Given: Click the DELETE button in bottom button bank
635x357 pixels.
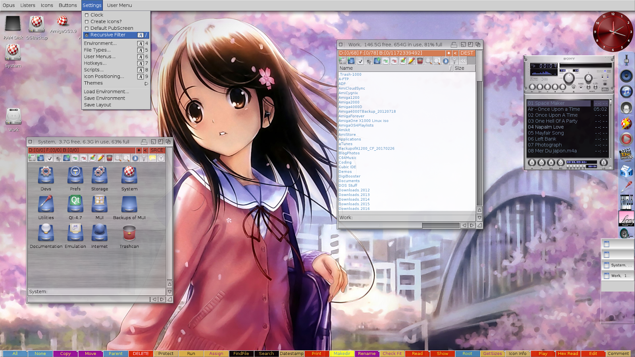Looking at the screenshot, I should (x=141, y=353).
